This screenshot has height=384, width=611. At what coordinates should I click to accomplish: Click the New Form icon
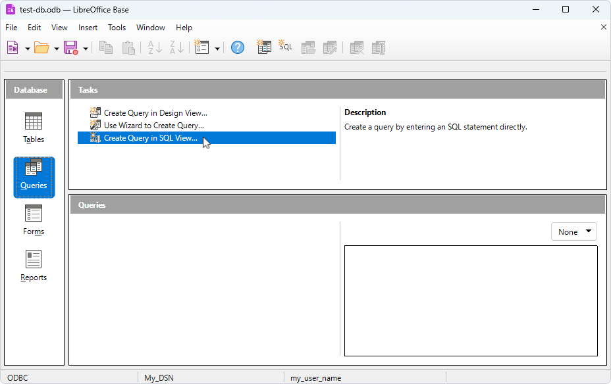click(202, 48)
